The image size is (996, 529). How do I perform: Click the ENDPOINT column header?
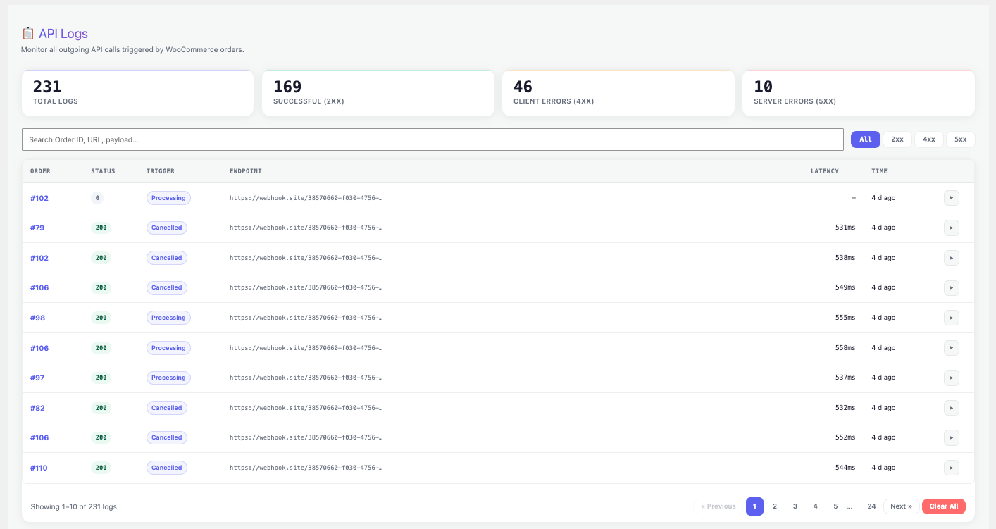(x=246, y=171)
